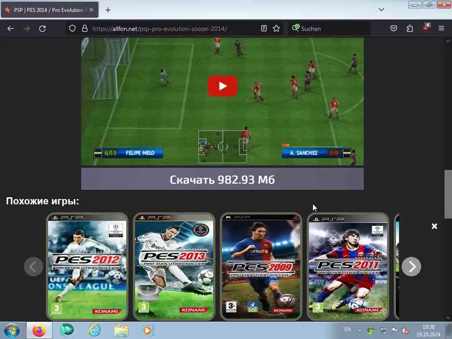Open the Action Center flag icon

(x=395, y=330)
